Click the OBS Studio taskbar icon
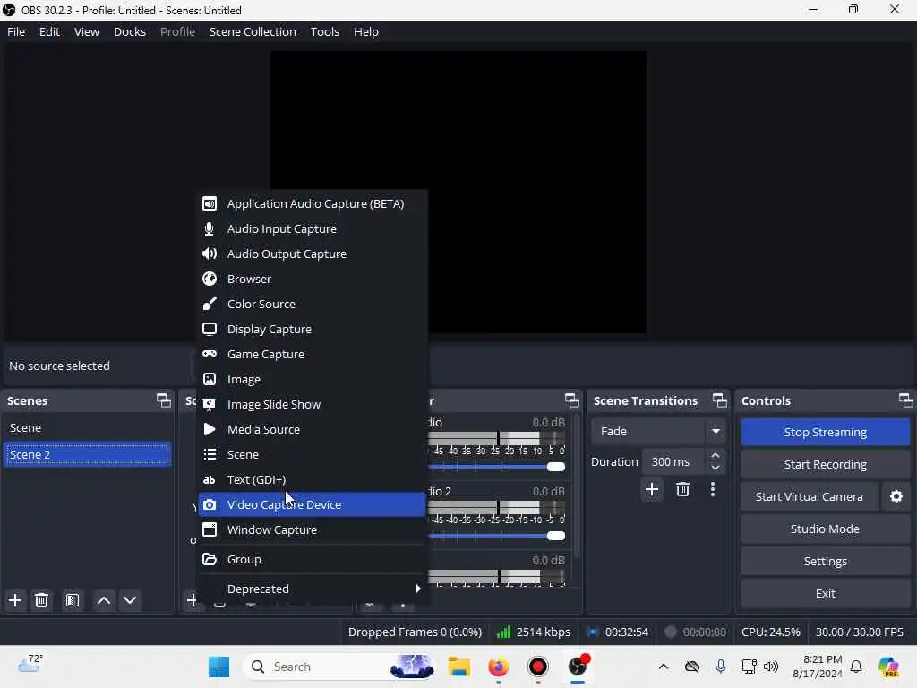The image size is (917, 688). (578, 666)
